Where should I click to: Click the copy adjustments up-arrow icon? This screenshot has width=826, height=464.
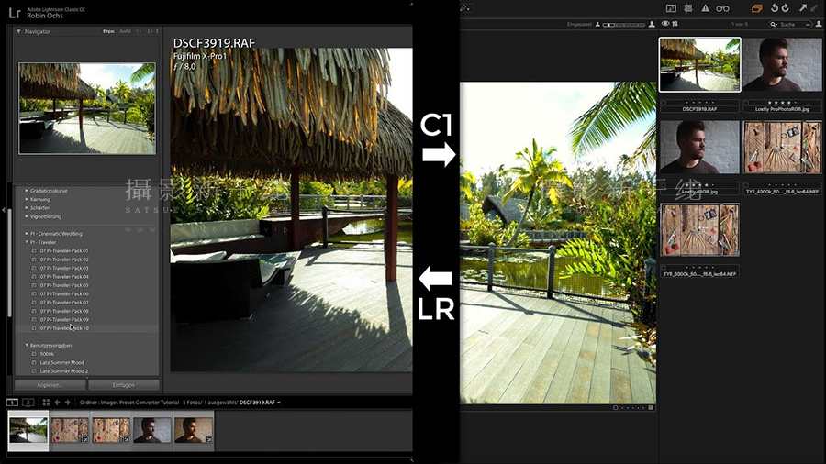(803, 8)
